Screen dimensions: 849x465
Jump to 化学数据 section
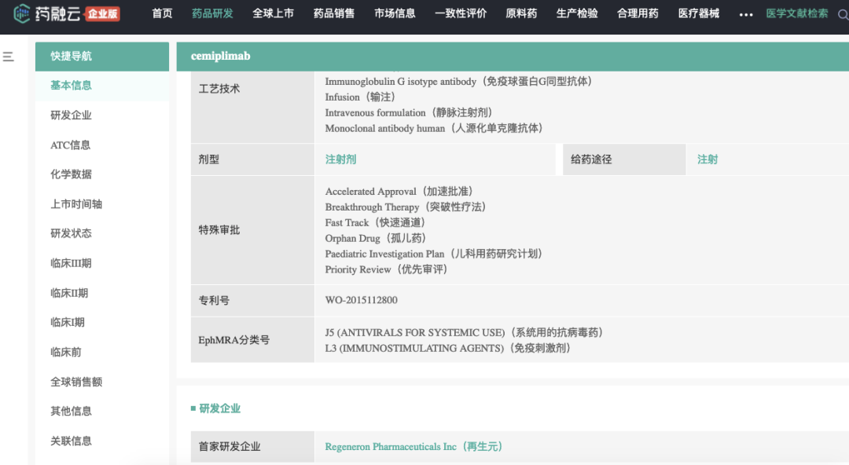tap(71, 174)
